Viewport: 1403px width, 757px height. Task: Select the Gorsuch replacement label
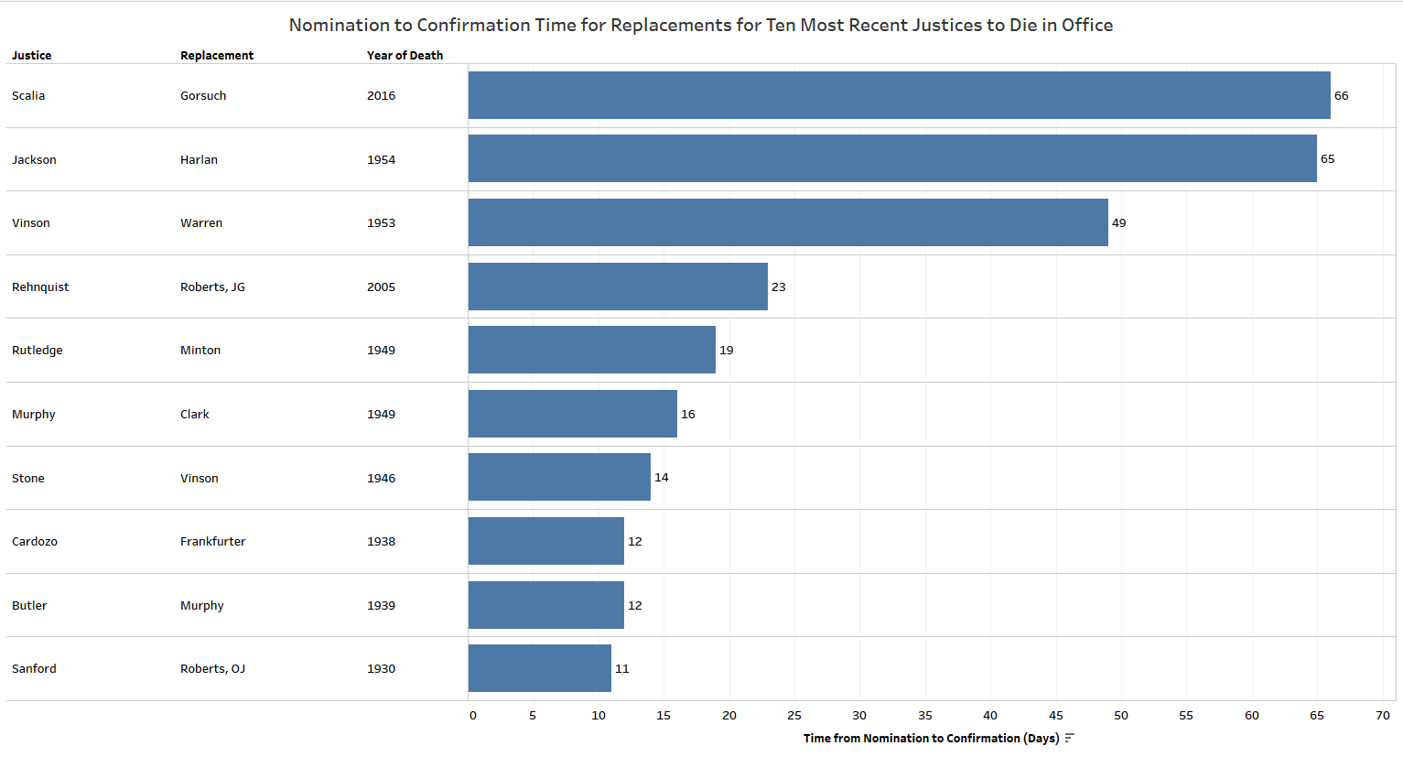pos(203,95)
